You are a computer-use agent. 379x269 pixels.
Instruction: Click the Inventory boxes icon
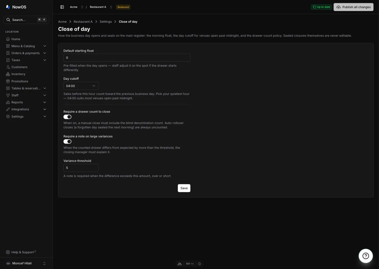click(x=8, y=74)
